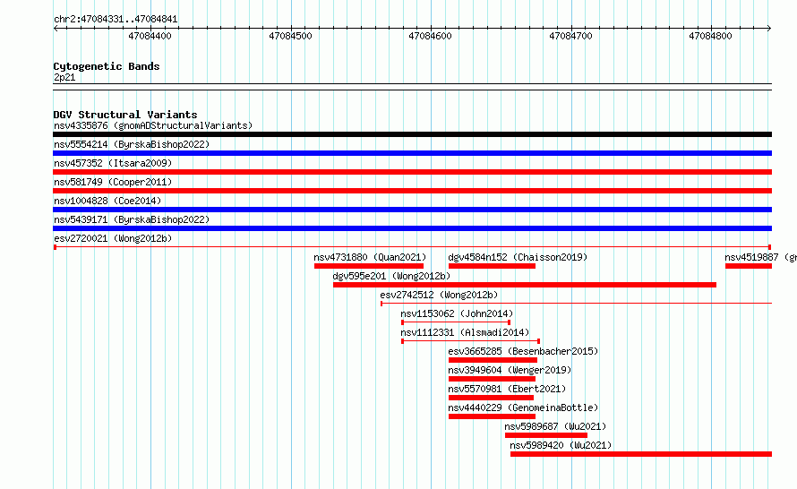
Task: Open the Cytogenetic Bands track title
Action: pos(107,66)
